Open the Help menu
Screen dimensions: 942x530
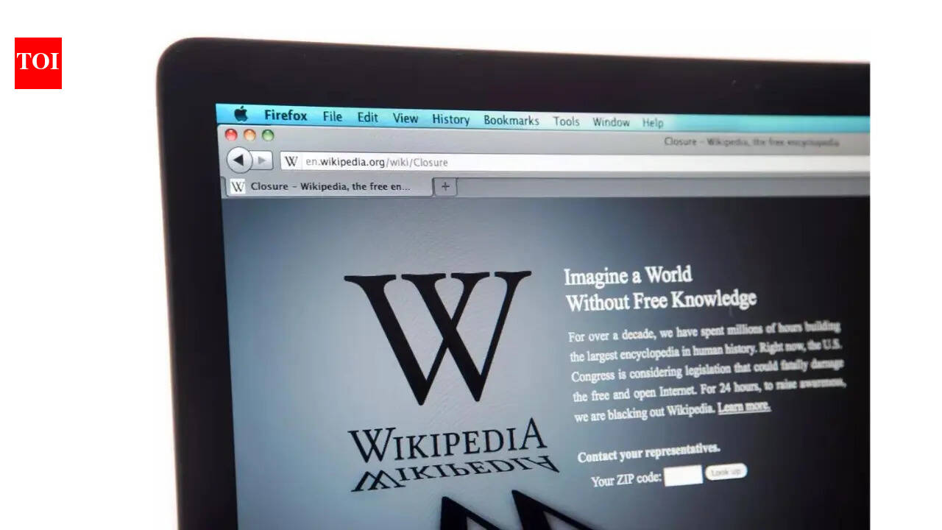pos(652,123)
